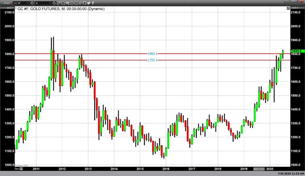Screen dimensions: 305x176
Task: Click the symbol search icon beside GC #F
Action: click(32, 3)
